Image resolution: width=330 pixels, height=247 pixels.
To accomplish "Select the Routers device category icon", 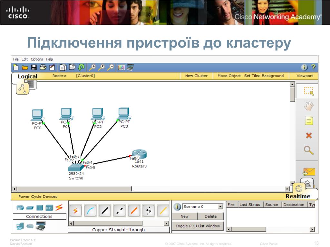I will 20,208.
